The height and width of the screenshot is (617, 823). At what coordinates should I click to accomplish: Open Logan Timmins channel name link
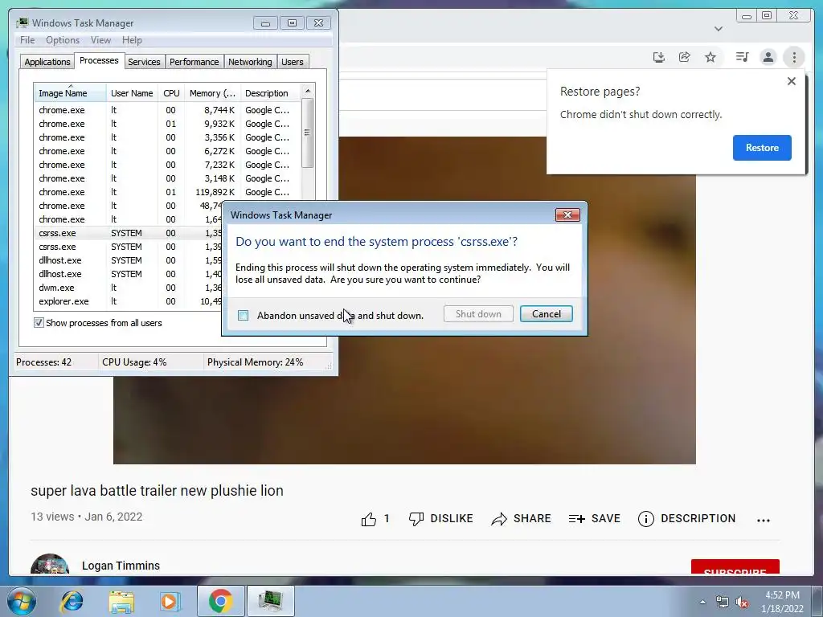[121, 566]
